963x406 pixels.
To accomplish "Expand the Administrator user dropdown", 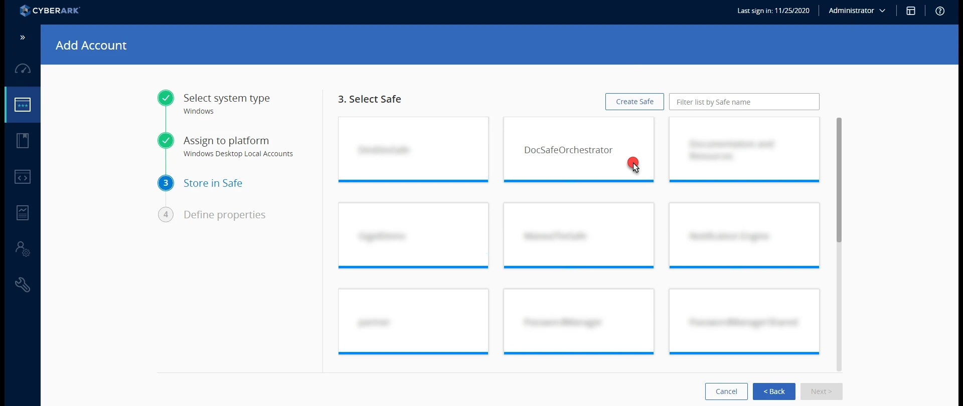I will pyautogui.click(x=857, y=11).
